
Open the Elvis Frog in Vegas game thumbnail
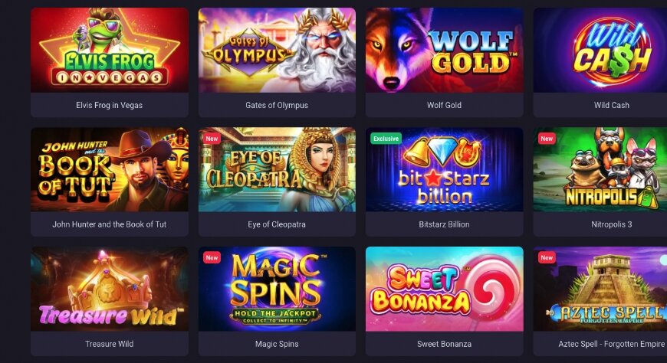tap(110, 50)
